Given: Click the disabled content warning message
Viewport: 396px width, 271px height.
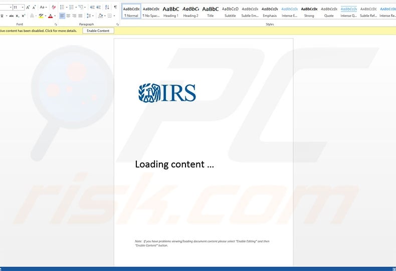Looking at the screenshot, I should [39, 31].
